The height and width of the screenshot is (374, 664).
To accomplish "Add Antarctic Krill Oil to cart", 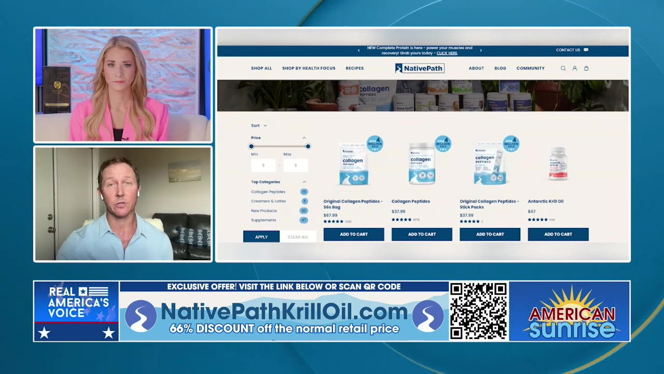I will tap(558, 234).
